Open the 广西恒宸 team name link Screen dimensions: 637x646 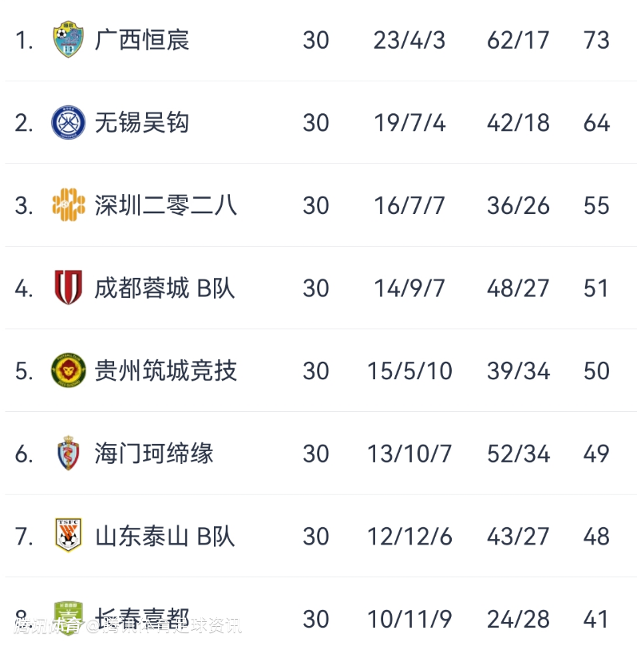[142, 40]
